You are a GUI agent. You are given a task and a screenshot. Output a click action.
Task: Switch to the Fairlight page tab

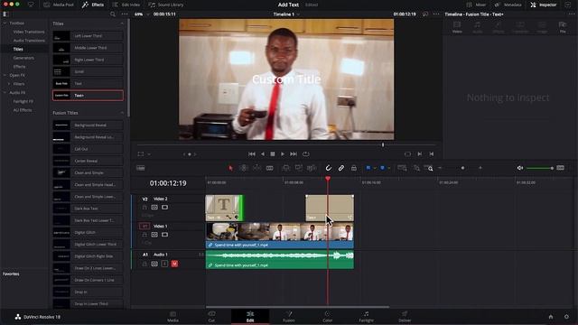click(x=366, y=317)
